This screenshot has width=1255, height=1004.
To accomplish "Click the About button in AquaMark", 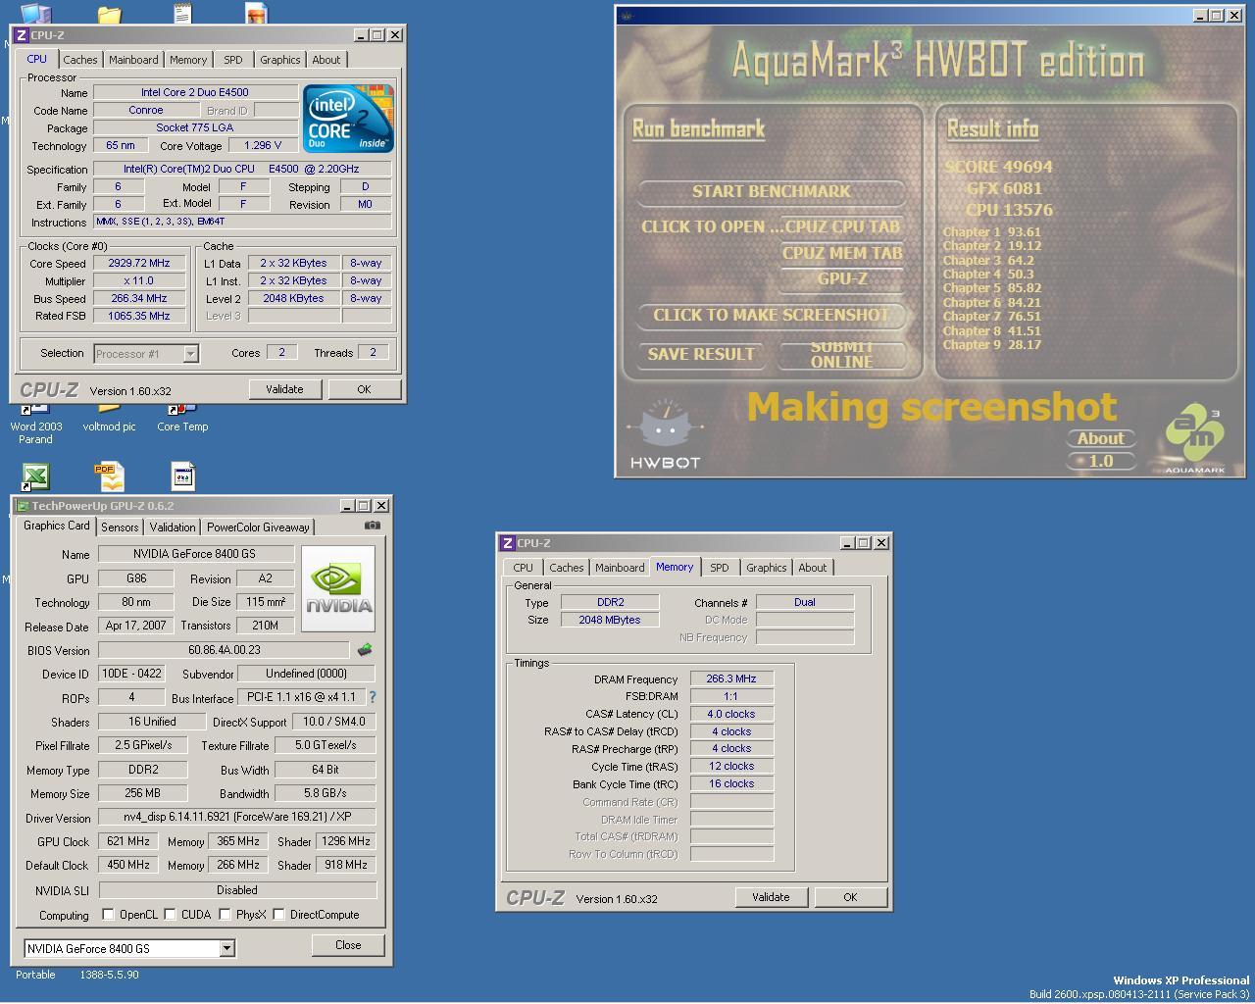I will click(1101, 438).
